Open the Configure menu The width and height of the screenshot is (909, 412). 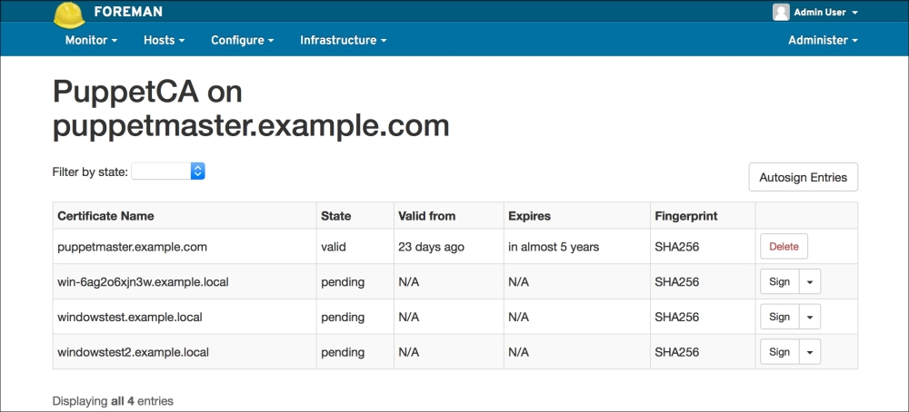[x=242, y=40]
